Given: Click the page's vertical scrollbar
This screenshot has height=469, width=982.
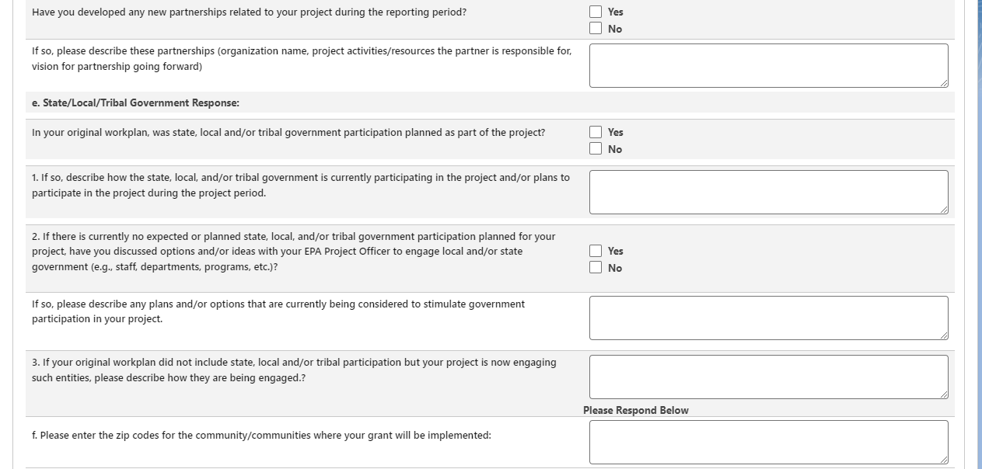Looking at the screenshot, I should (x=978, y=233).
